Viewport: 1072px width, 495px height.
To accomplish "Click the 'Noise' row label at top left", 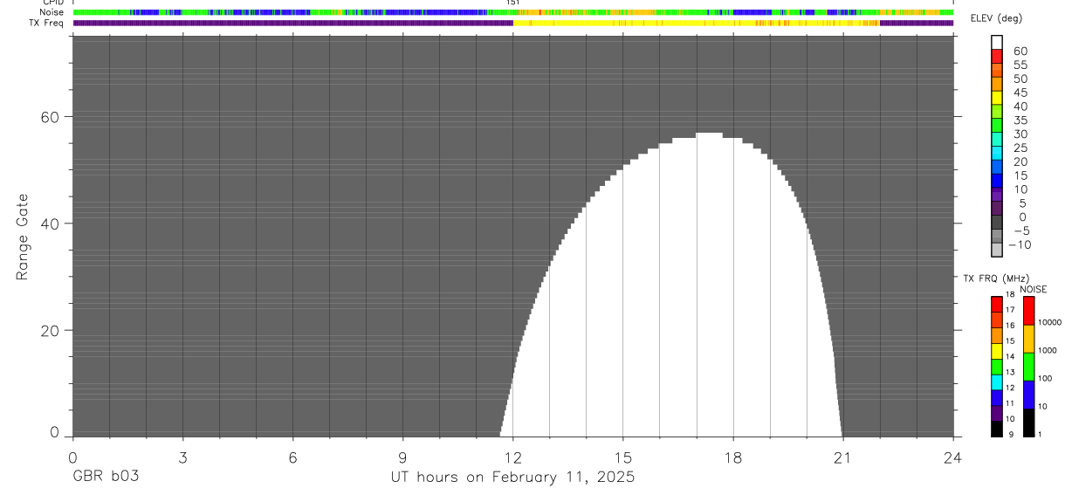I will click(x=52, y=12).
